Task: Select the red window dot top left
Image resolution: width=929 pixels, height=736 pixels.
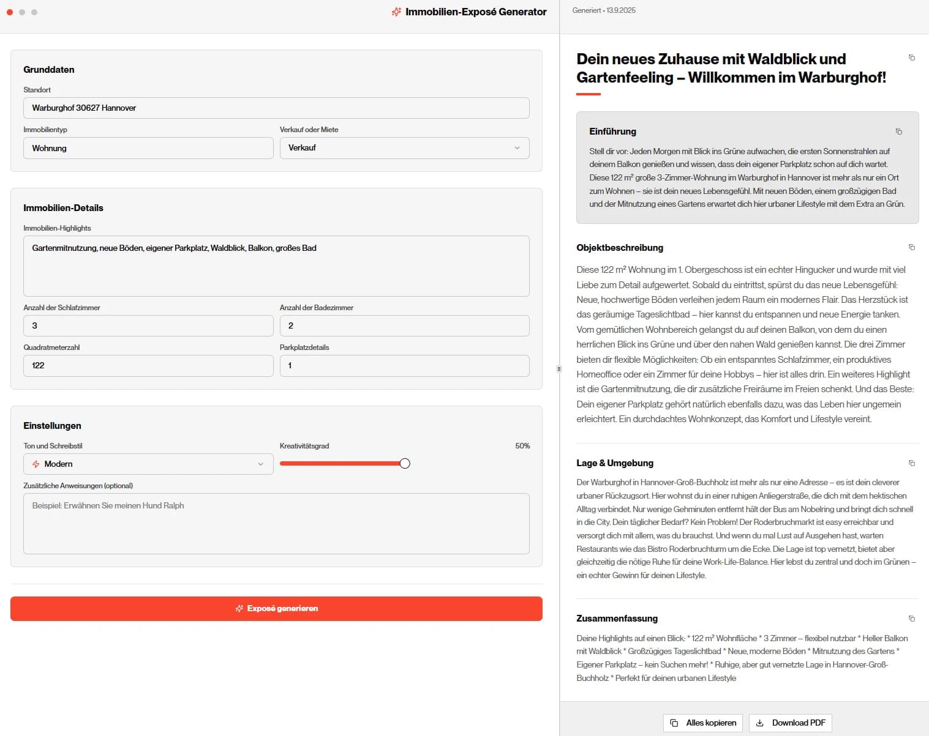Action: coord(10,12)
